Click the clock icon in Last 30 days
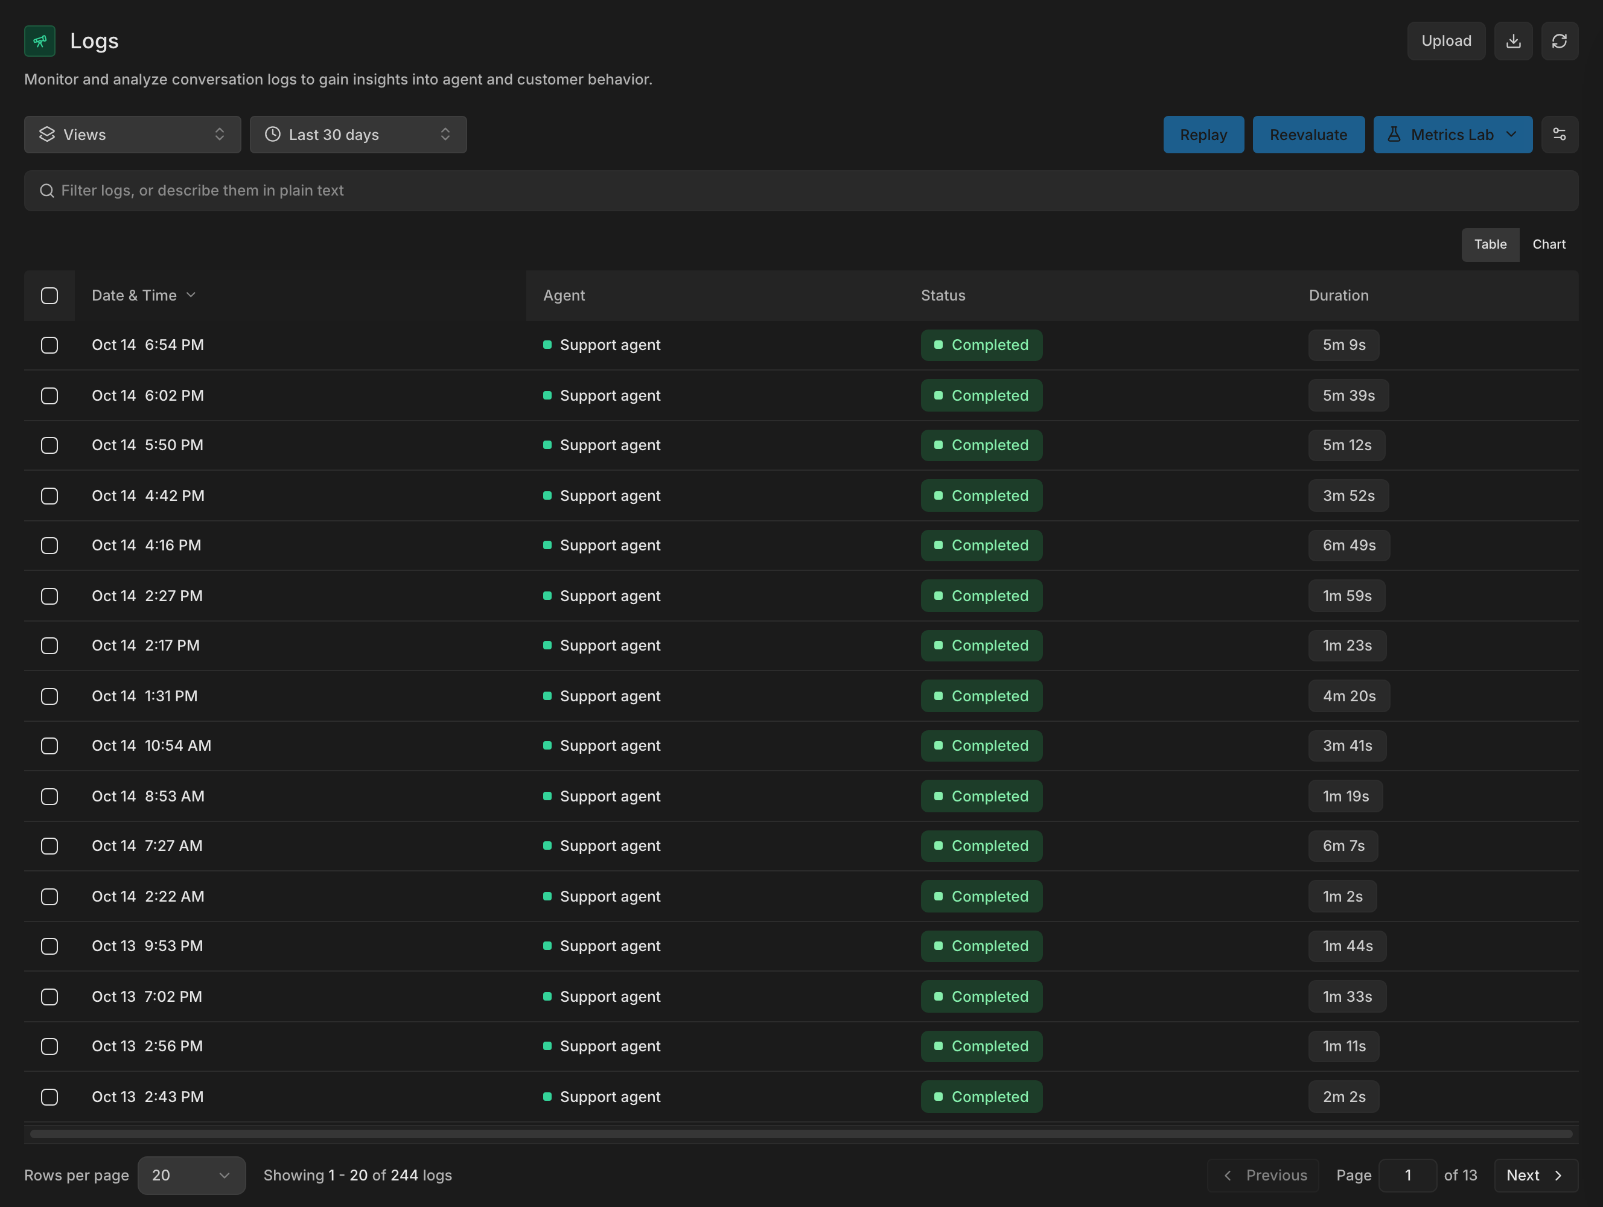 pos(272,134)
